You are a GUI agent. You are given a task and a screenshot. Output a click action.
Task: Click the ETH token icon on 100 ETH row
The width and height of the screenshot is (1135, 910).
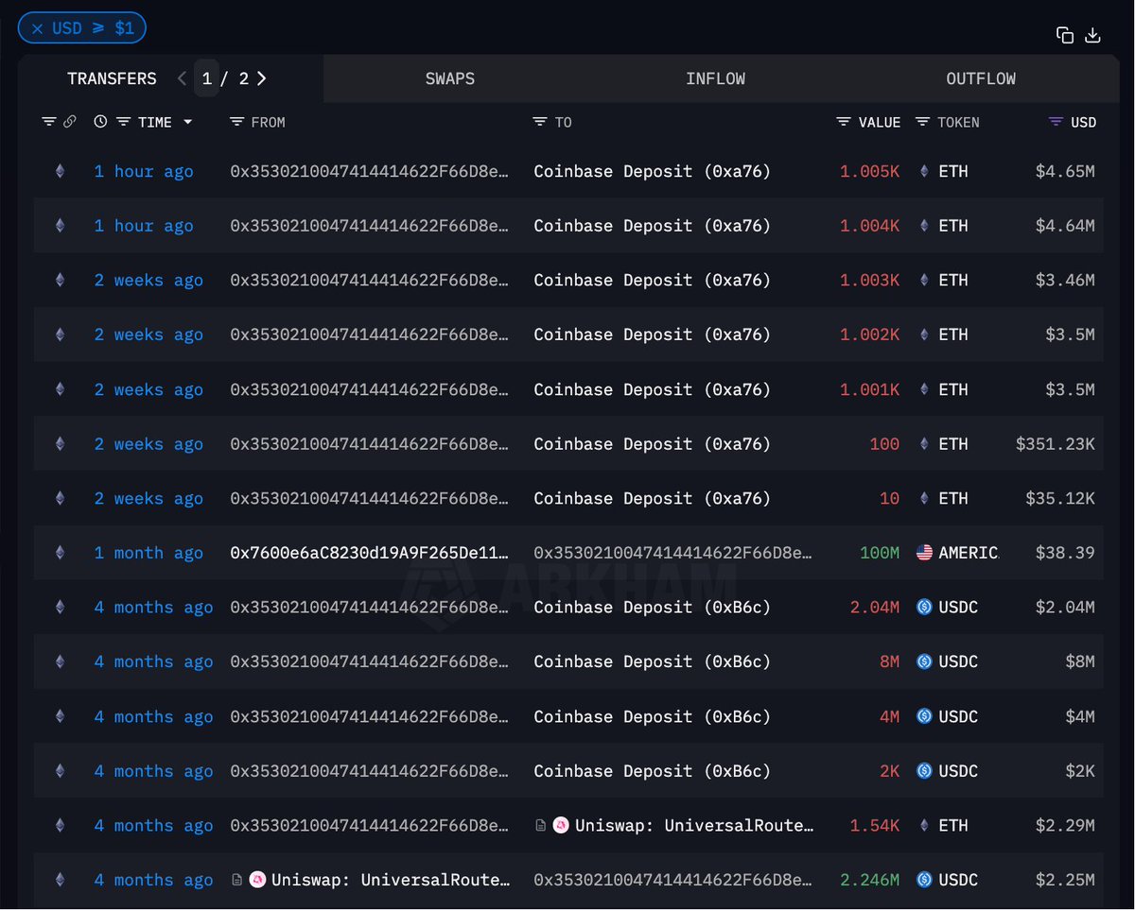click(x=924, y=444)
